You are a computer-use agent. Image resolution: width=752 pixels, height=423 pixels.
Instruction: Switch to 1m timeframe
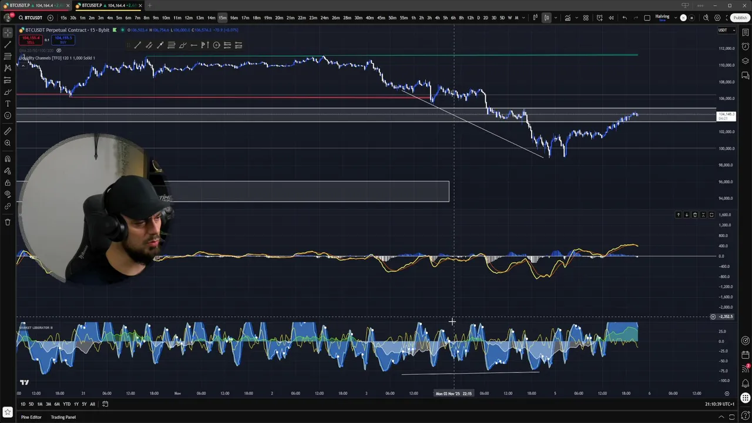pos(82,18)
